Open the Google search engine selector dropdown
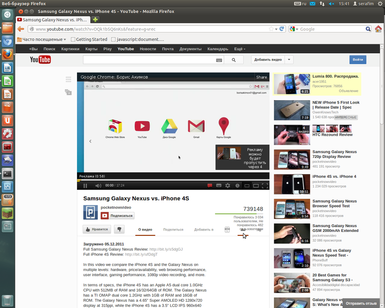 294,29
